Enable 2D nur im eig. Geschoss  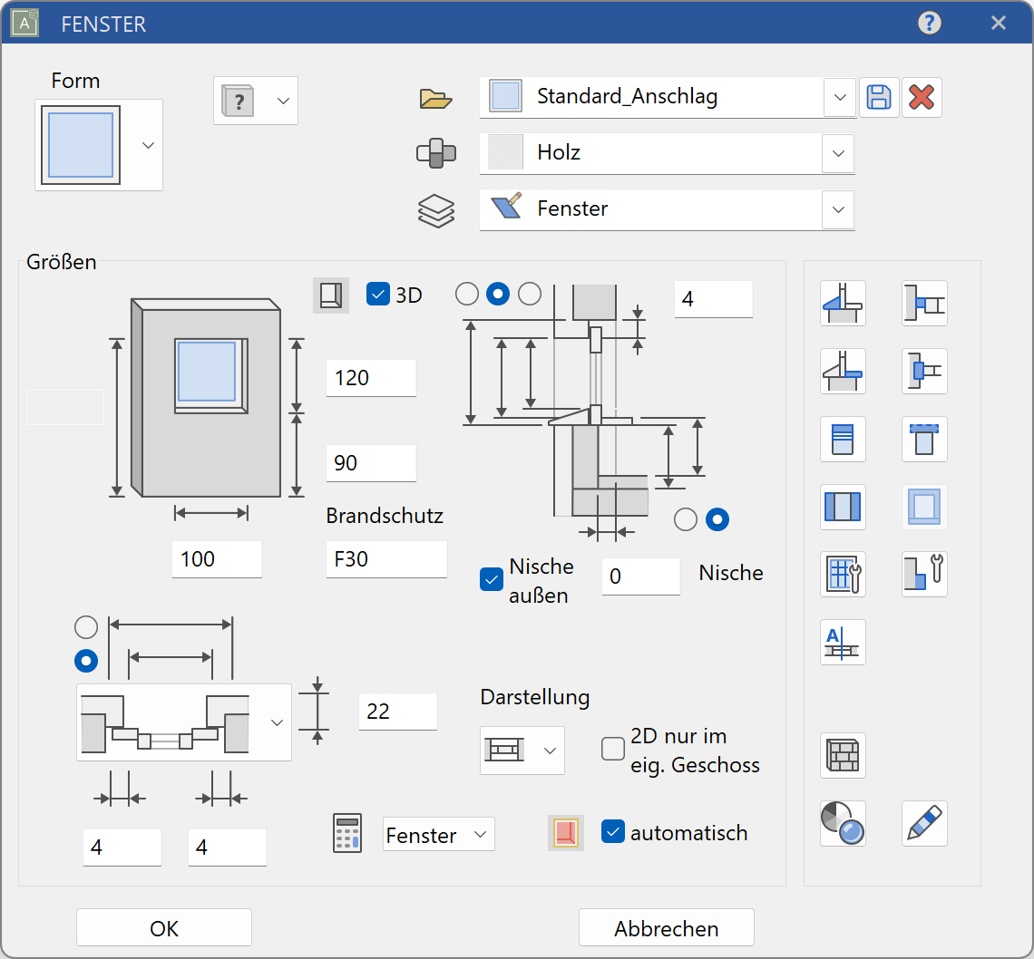[x=612, y=749]
